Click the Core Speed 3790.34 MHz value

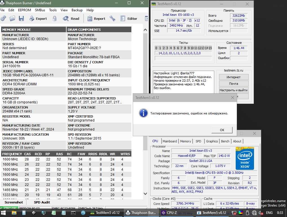185,204
